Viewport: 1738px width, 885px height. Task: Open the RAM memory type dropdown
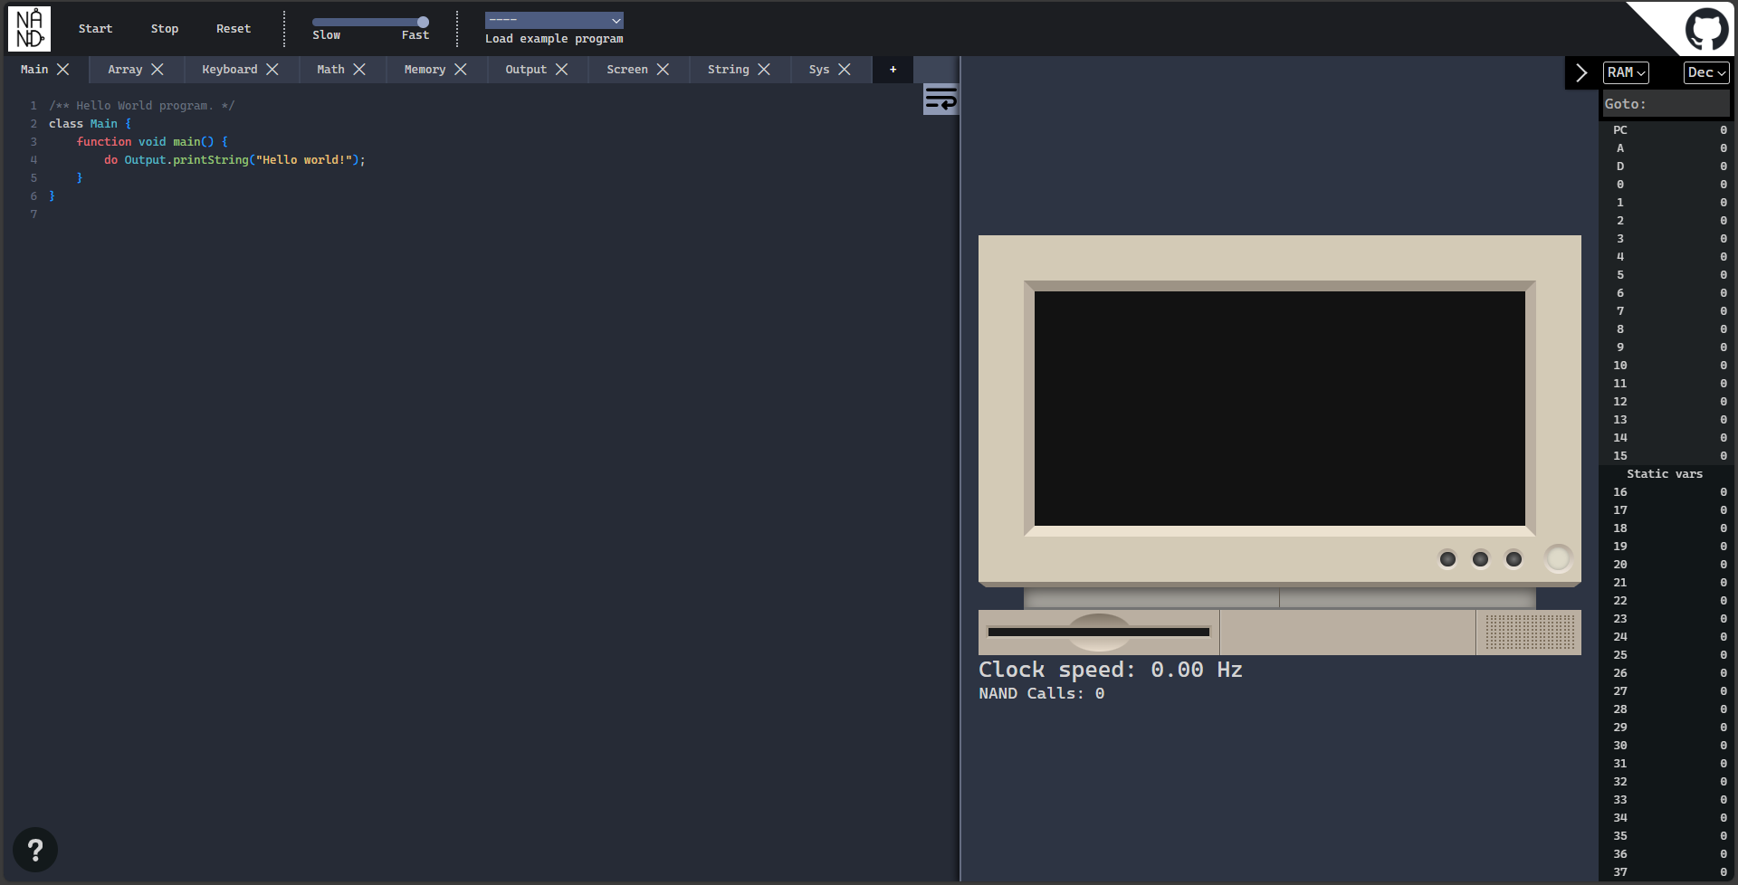pyautogui.click(x=1626, y=72)
